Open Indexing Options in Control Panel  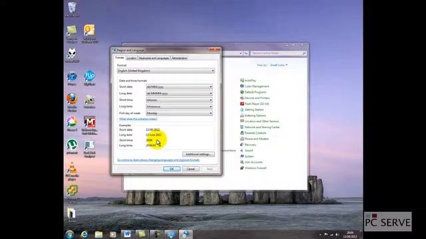(255, 116)
